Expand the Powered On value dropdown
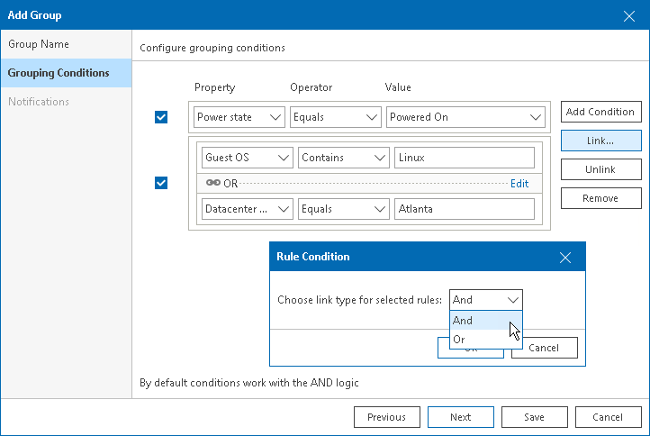The height and width of the screenshot is (436, 650). (x=466, y=117)
